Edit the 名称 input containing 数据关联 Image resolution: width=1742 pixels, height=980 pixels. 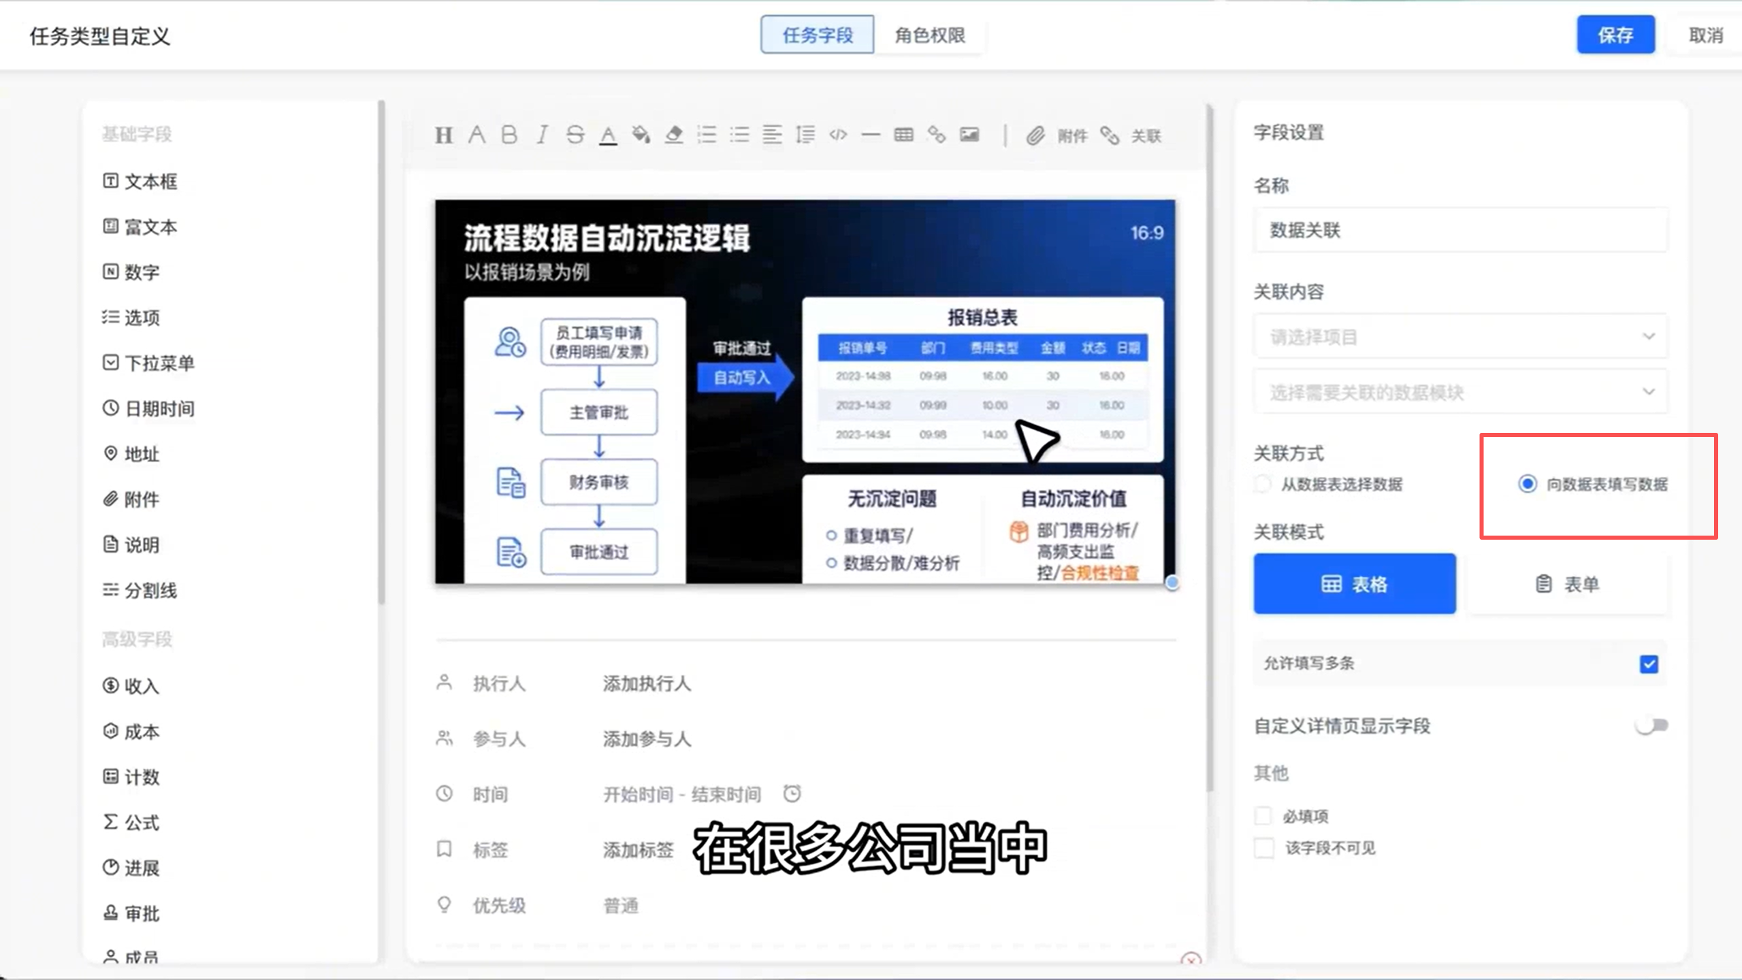click(1460, 230)
